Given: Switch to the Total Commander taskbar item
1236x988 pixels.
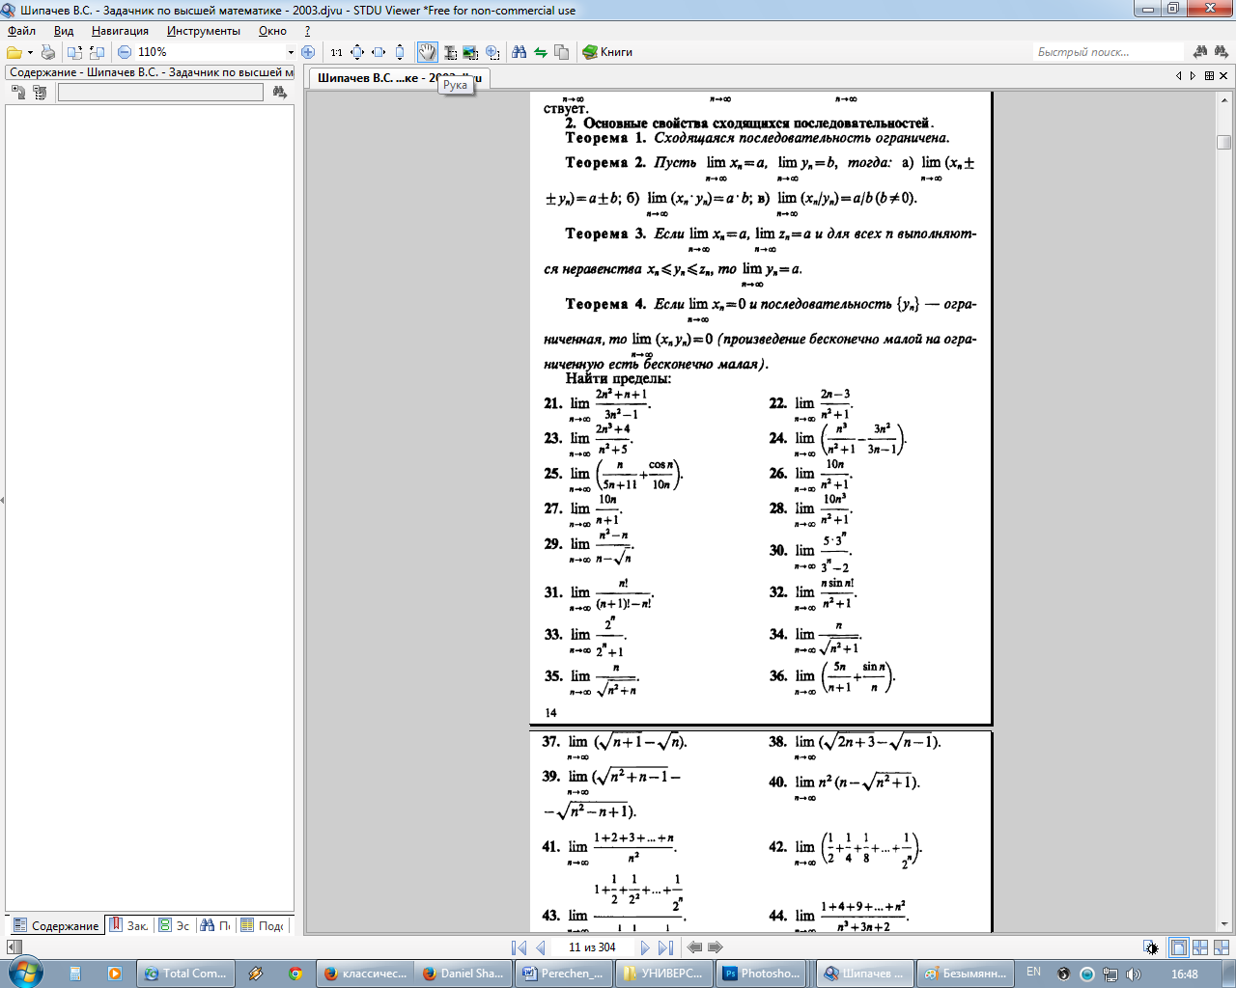Looking at the screenshot, I should pos(184,974).
